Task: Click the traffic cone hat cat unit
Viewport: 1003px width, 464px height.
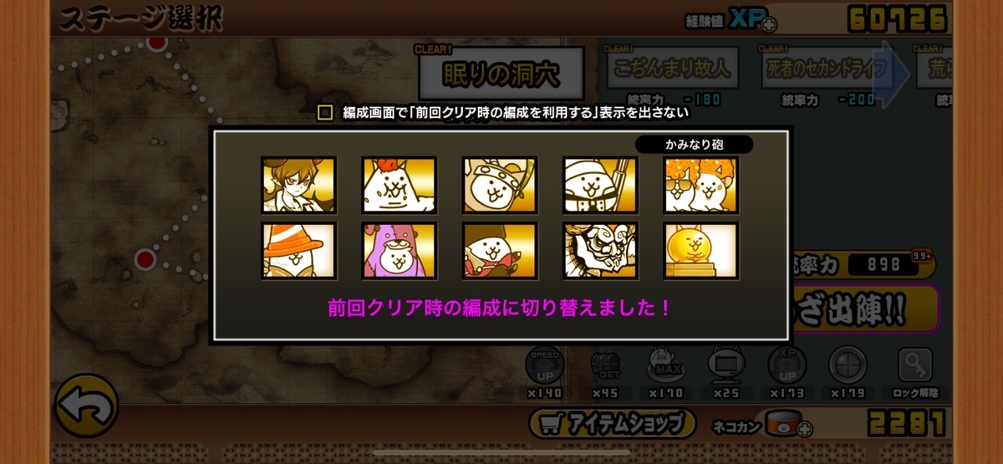Action: (x=298, y=250)
